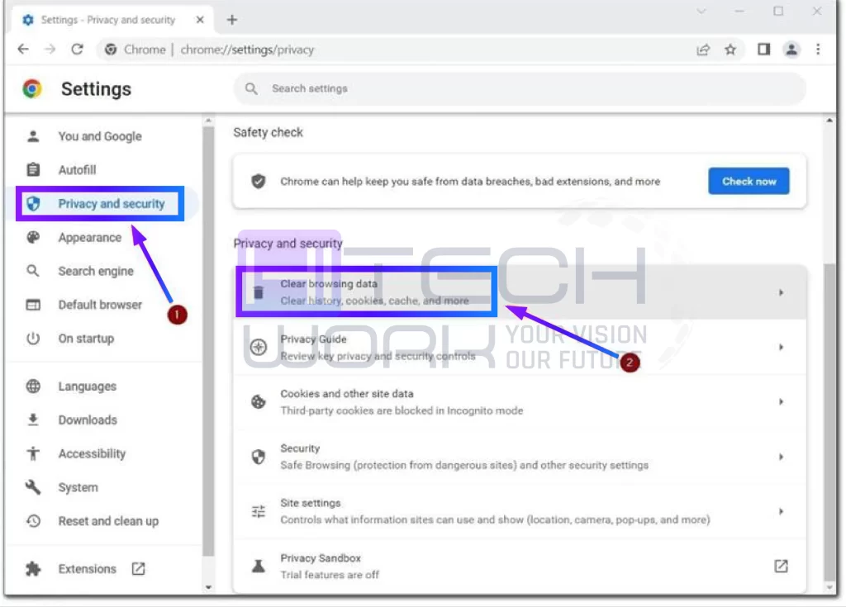Open On startup settings

click(86, 339)
